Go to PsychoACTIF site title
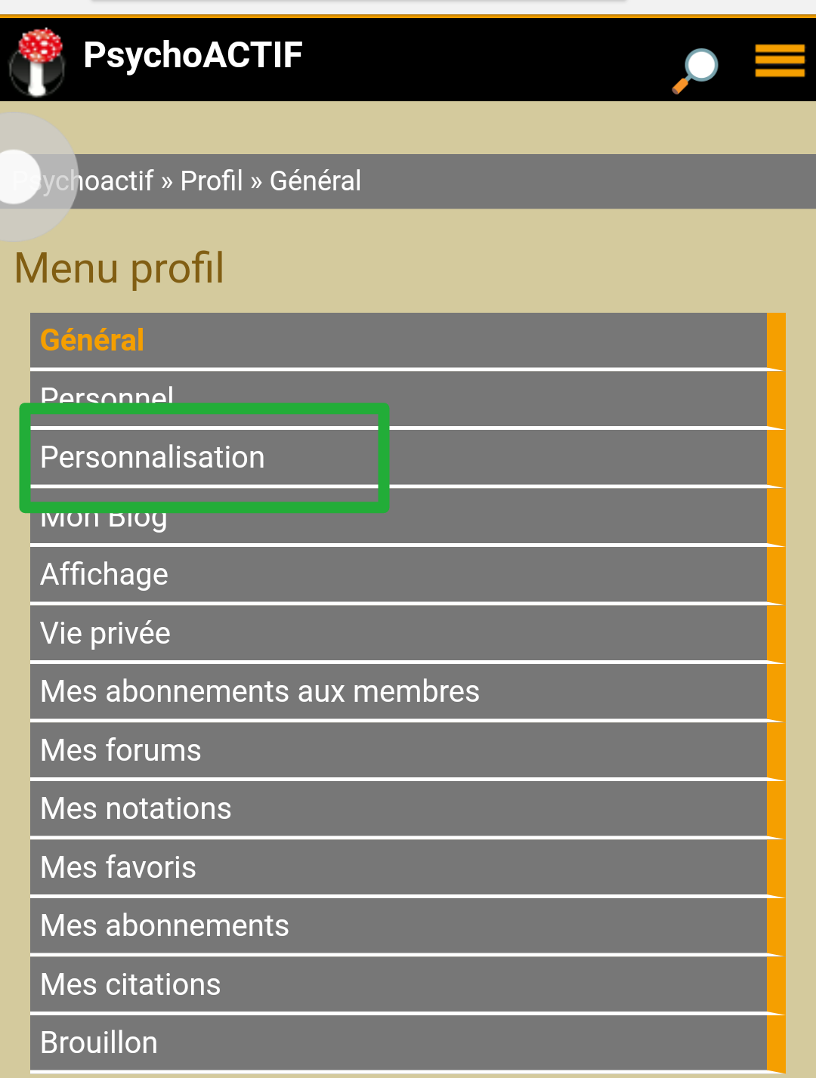816x1078 pixels. point(193,55)
